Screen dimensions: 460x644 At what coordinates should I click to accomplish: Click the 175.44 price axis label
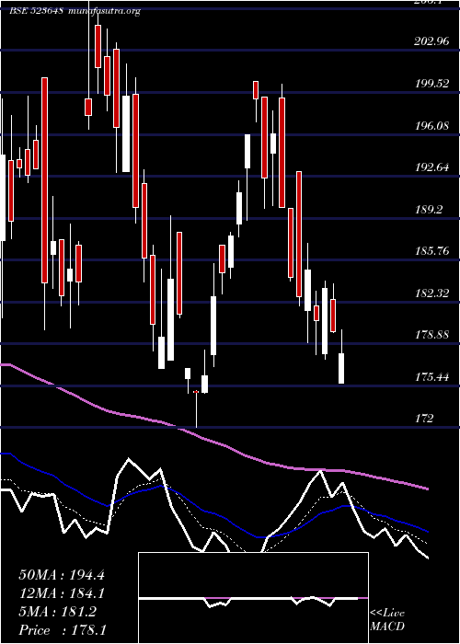point(431,377)
